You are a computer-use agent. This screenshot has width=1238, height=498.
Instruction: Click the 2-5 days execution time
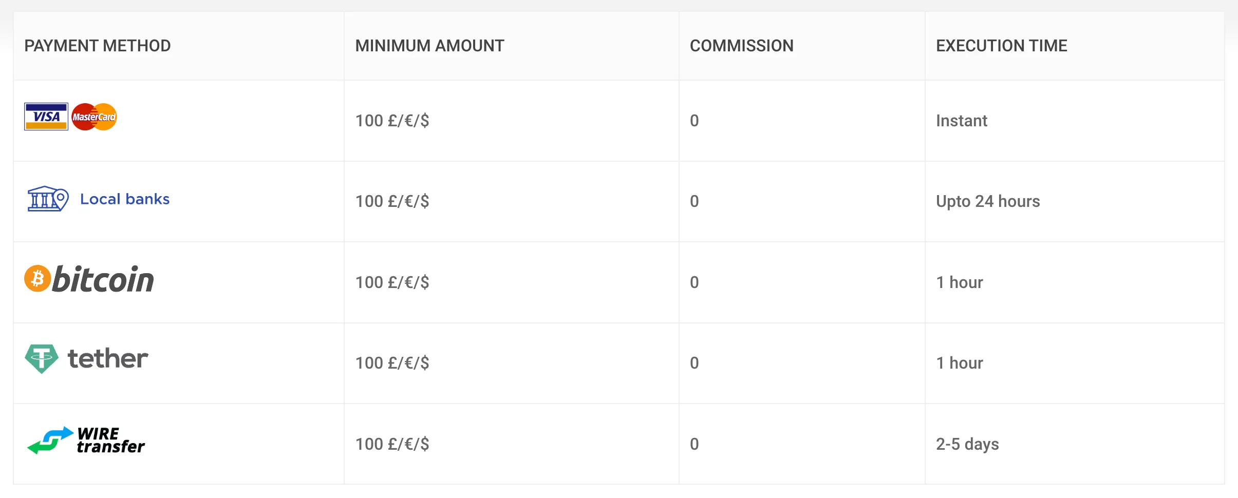click(967, 444)
